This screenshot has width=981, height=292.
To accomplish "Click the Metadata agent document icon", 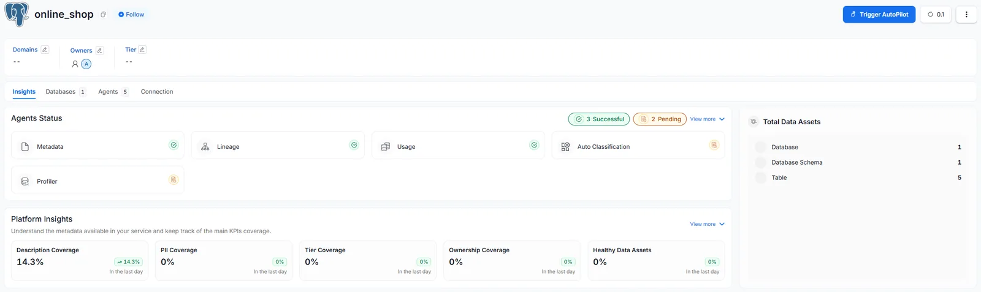I will (25, 147).
